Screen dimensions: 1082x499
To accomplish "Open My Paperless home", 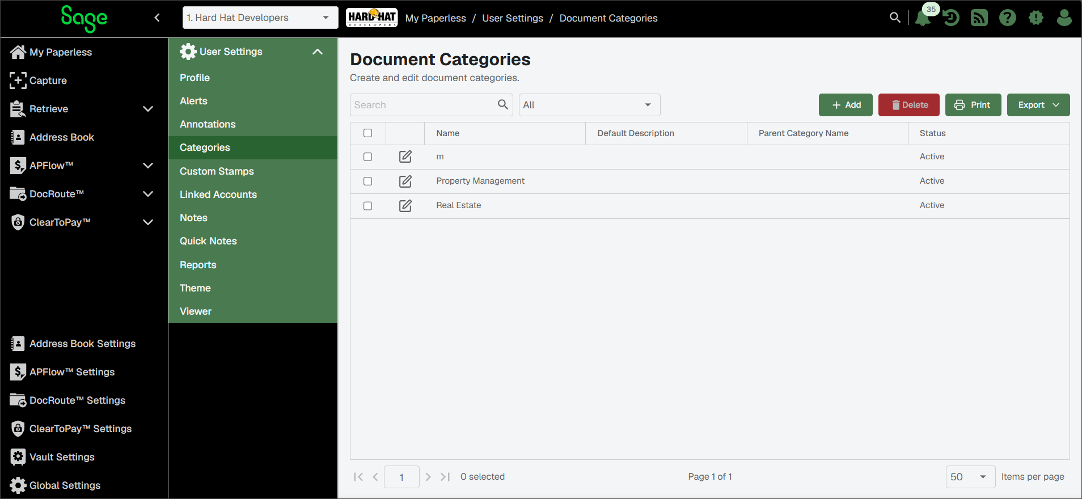I will click(x=51, y=52).
